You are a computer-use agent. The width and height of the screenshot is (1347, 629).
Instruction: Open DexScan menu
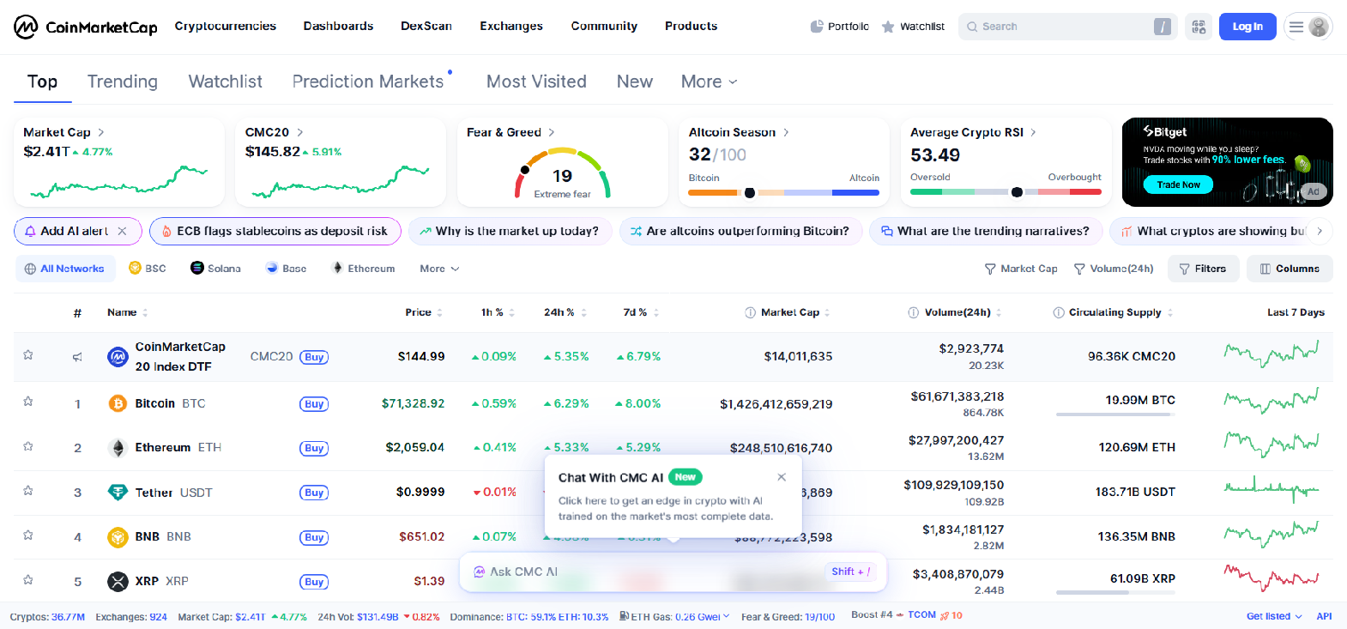[426, 26]
